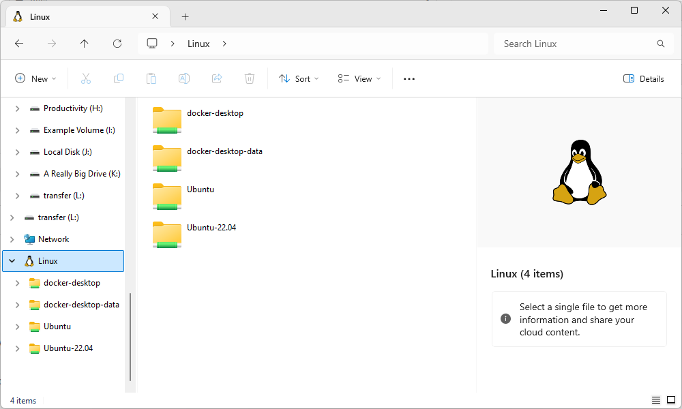The width and height of the screenshot is (682, 409).
Task: Collapse the Linux tree node
Action: coord(12,261)
